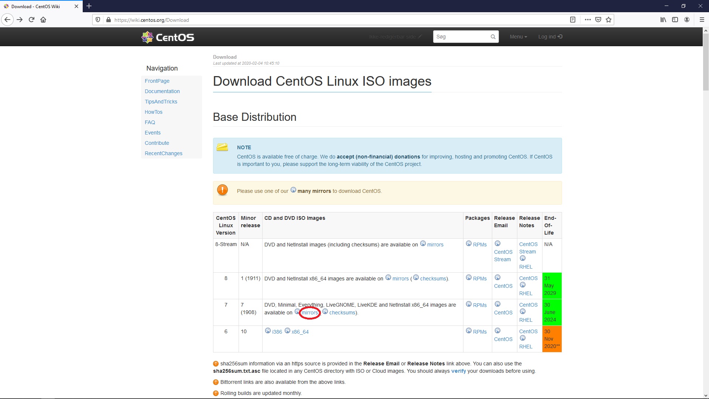This screenshot has width=709, height=399.
Task: Open the Firefox library icon
Action: click(663, 20)
